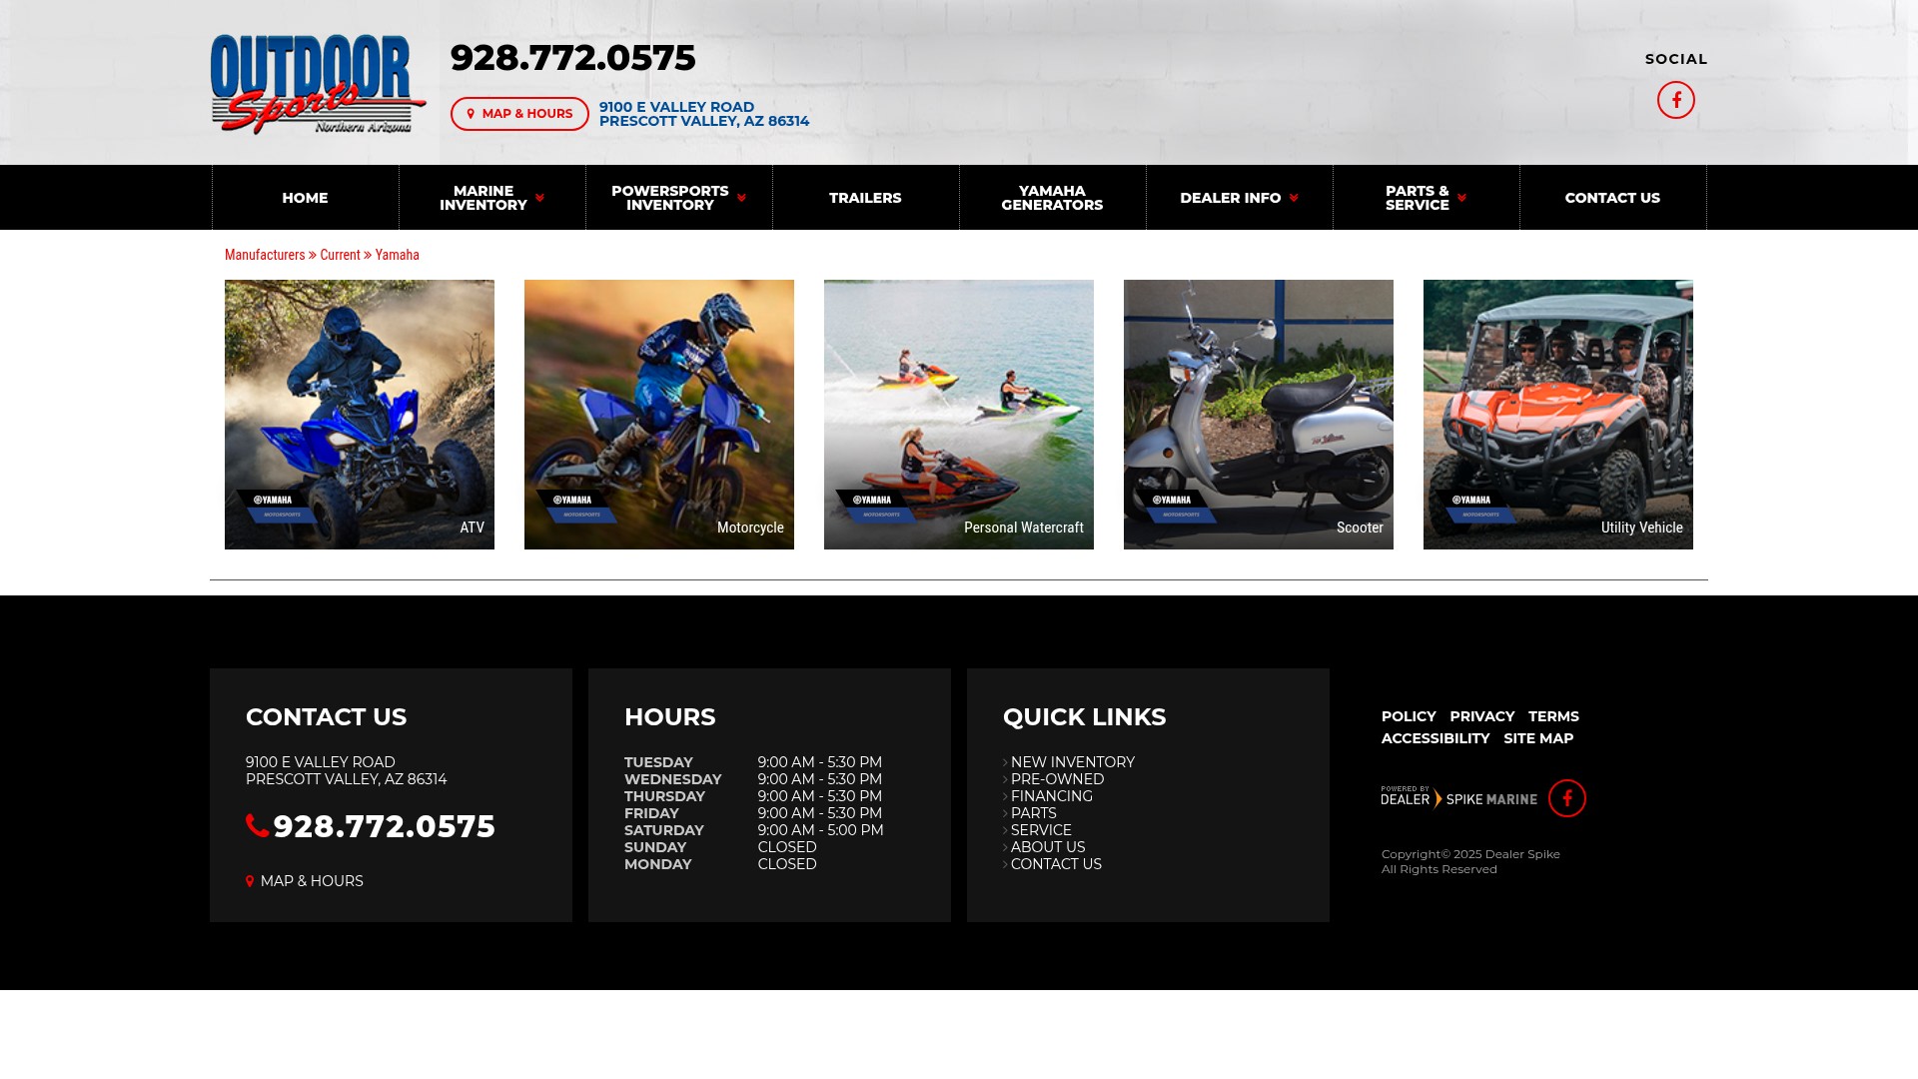This screenshot has width=1918, height=1079.
Task: Open the Accessibility footer link
Action: tap(1436, 738)
